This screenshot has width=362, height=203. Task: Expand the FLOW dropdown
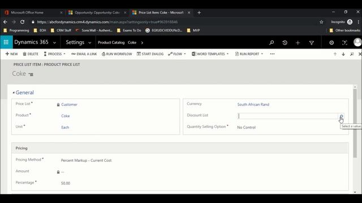185,54
